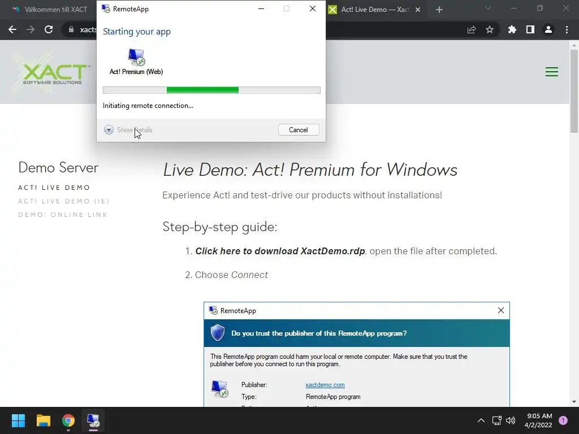Go forward in Chrome browser

(x=31, y=29)
